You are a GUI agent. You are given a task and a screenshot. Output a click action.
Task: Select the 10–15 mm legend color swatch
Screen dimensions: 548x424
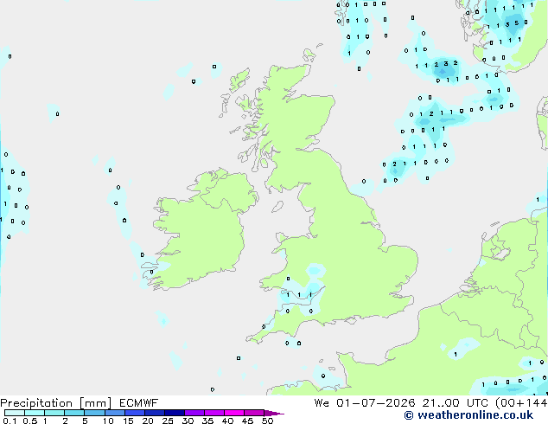click(x=115, y=413)
